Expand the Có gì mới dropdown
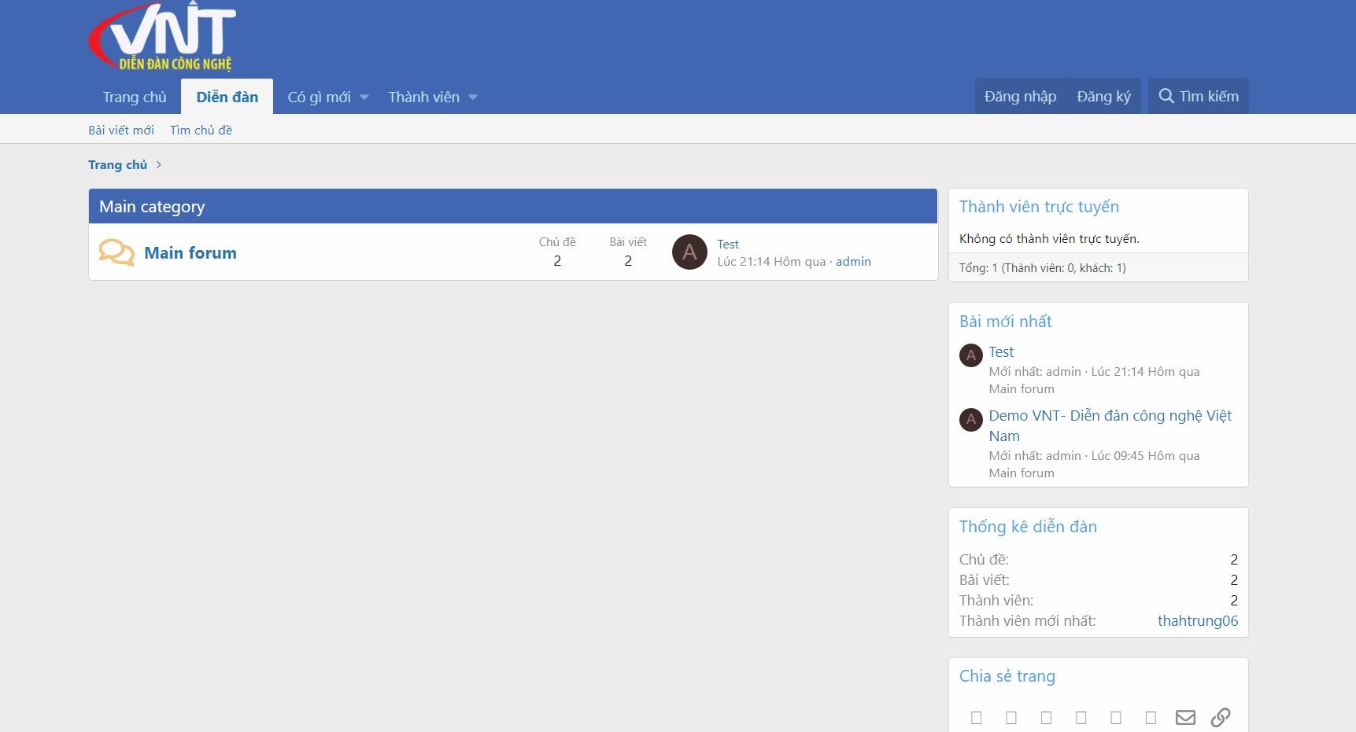The height and width of the screenshot is (732, 1356). coord(326,96)
